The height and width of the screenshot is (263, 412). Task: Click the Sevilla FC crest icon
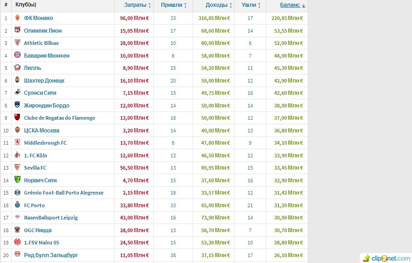[17, 167]
